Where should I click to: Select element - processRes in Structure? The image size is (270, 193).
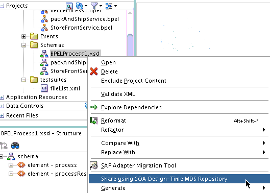pos(57,174)
